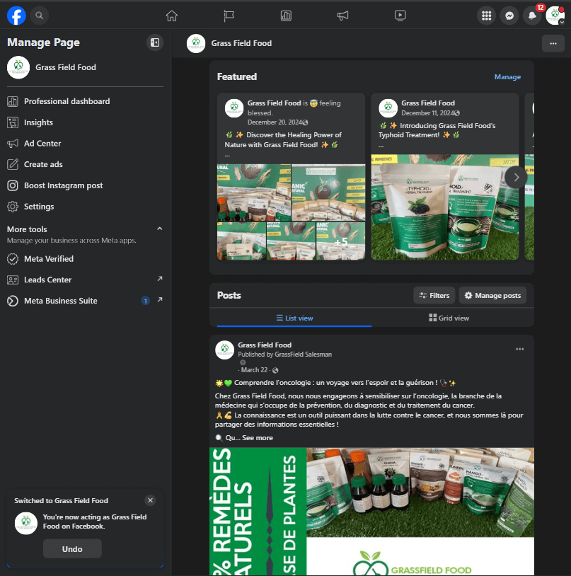Viewport: 571px width, 576px height.
Task: Switch to Grid view tab
Action: [x=449, y=318]
